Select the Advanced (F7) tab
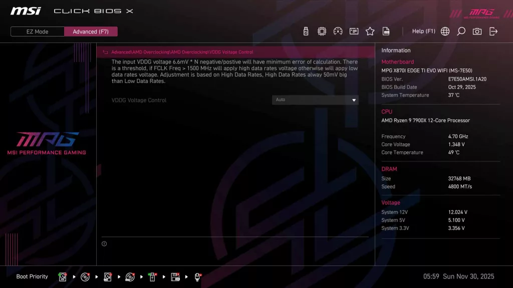This screenshot has height=288, width=513. tap(91, 31)
